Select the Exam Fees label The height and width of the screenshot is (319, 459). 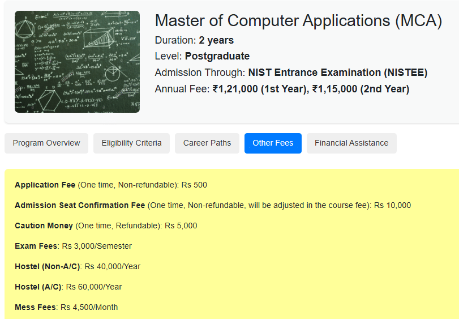point(36,246)
